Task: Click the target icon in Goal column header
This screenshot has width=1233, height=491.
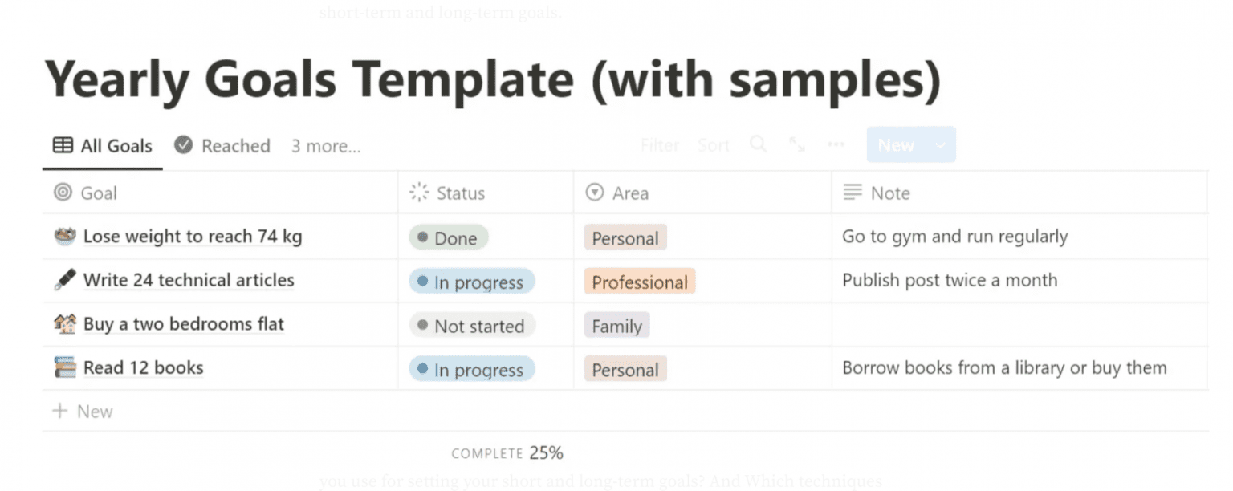Action: (x=63, y=193)
